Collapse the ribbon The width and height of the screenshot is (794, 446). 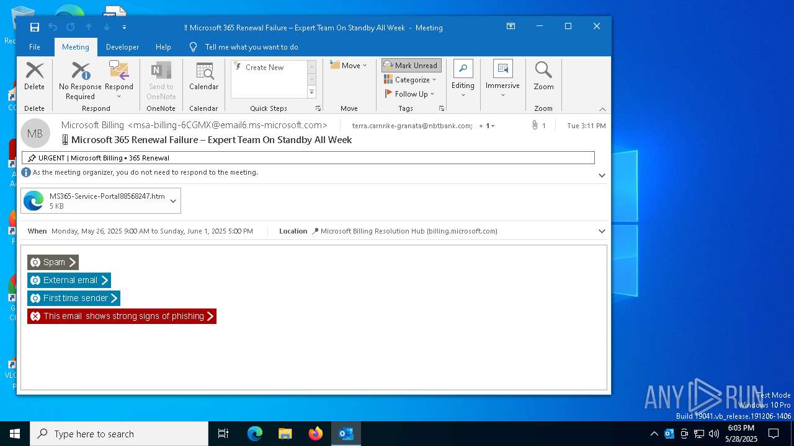pos(602,109)
